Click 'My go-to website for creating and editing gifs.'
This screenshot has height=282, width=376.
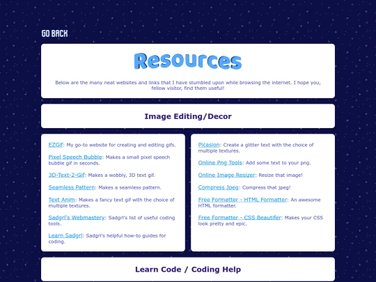tap(121, 145)
